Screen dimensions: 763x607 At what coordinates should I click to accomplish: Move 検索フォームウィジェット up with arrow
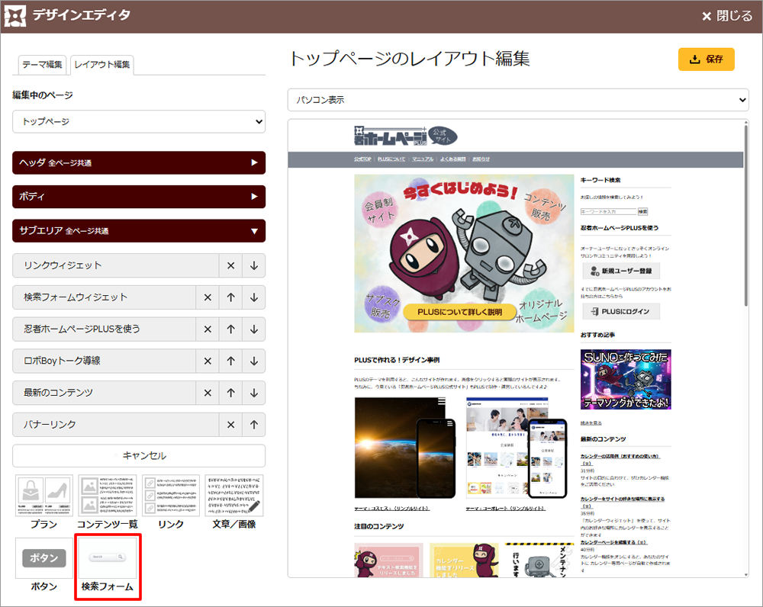230,297
